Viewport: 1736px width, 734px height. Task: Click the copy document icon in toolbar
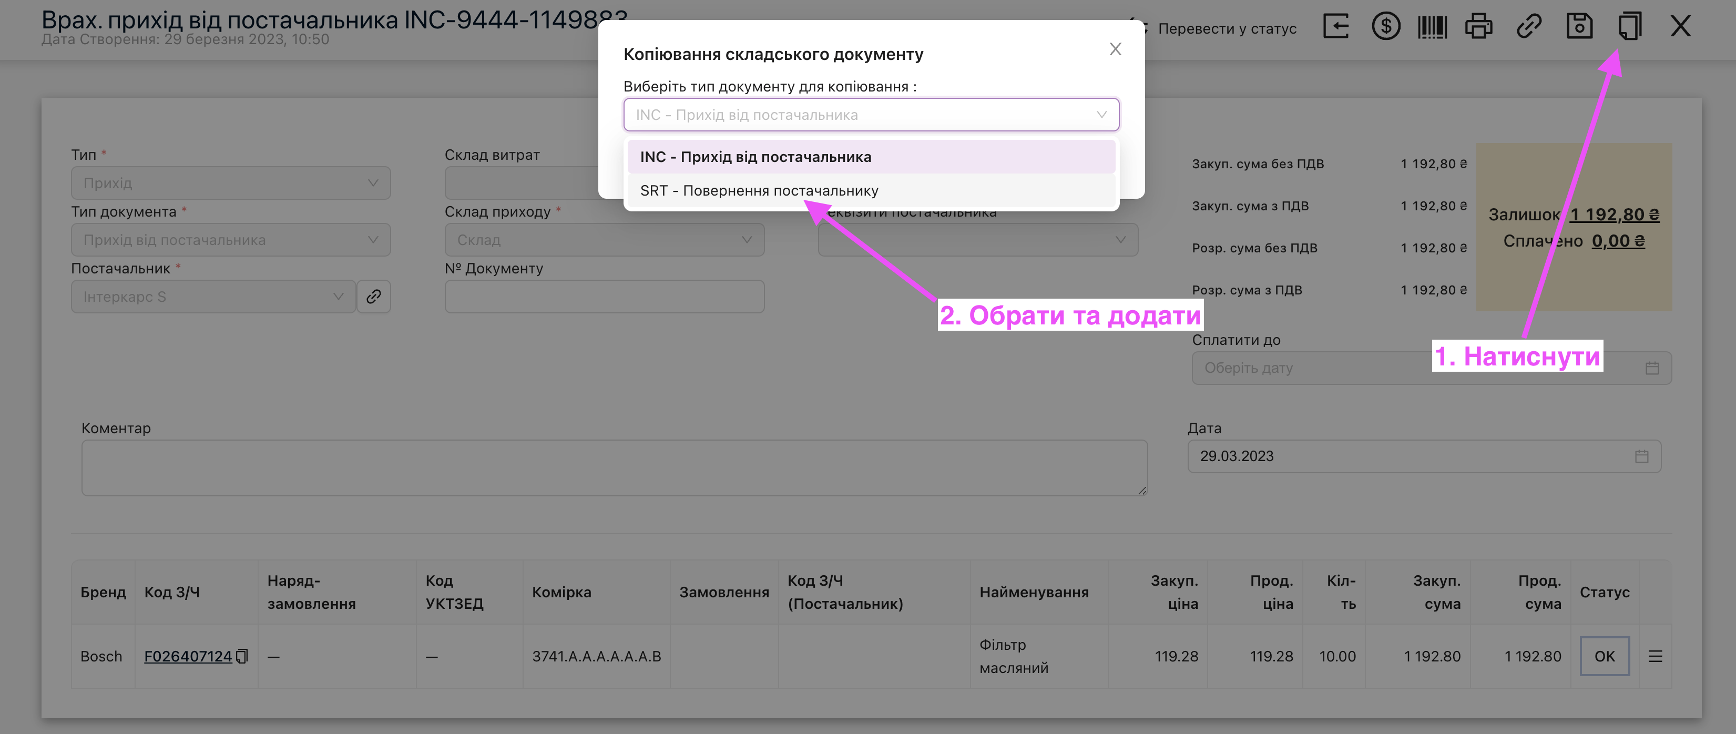click(x=1629, y=27)
